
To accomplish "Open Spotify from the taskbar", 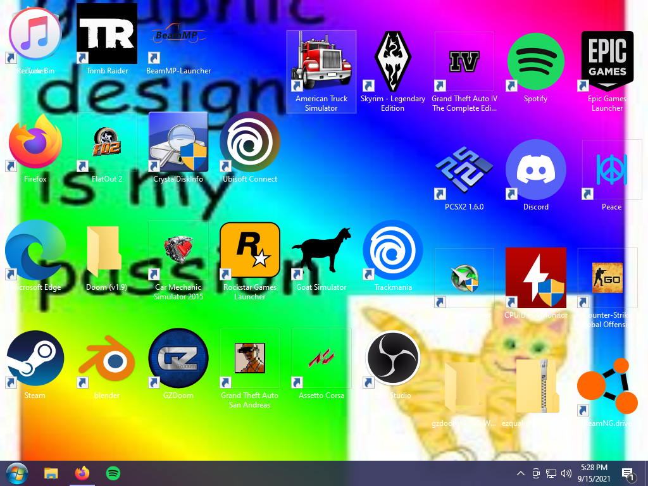I will pos(113,473).
